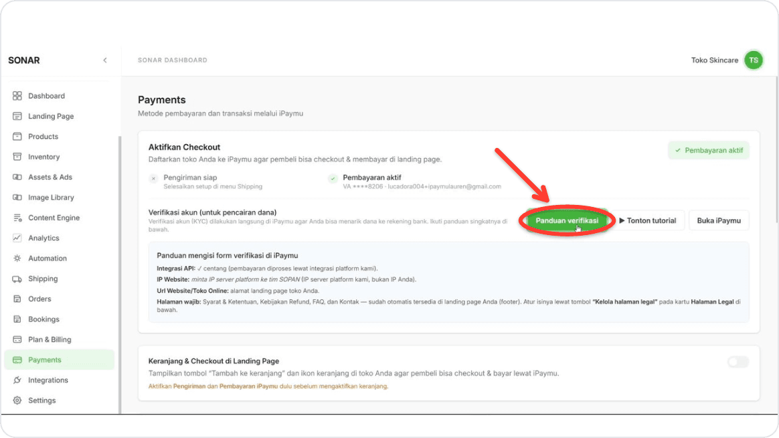Click the Analytics chart icon

coord(17,238)
